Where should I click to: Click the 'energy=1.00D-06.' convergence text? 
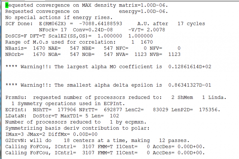pos(143,11)
